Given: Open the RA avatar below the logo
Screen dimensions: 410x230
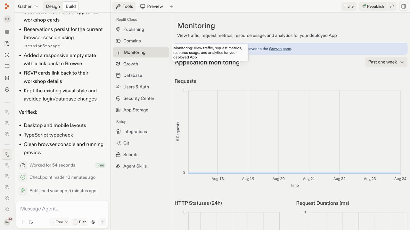Looking at the screenshot, I should [7, 19].
